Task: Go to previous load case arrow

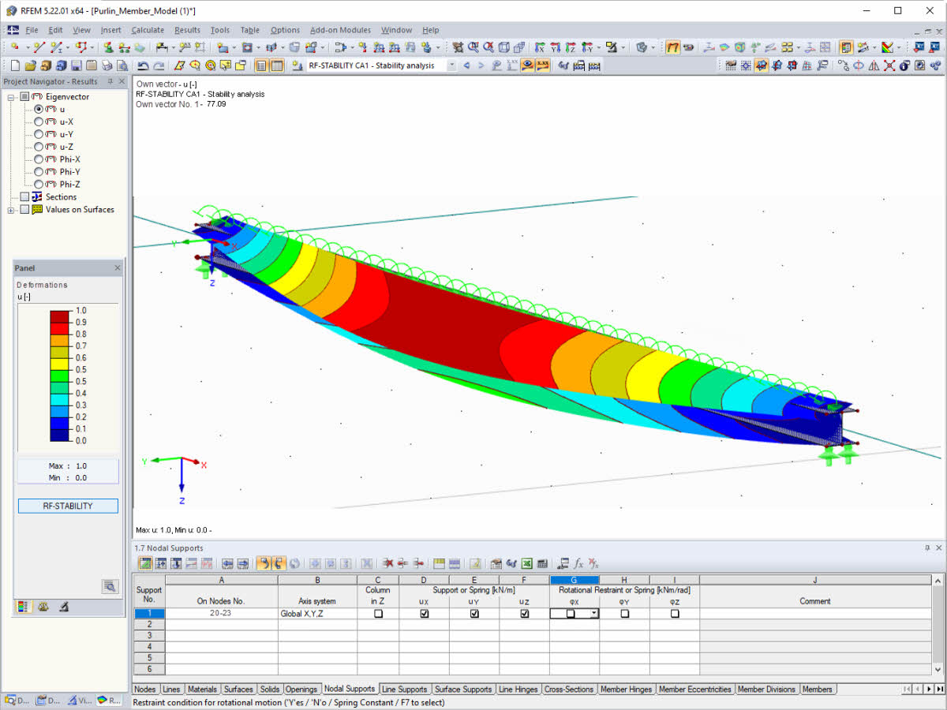Action: (466, 65)
